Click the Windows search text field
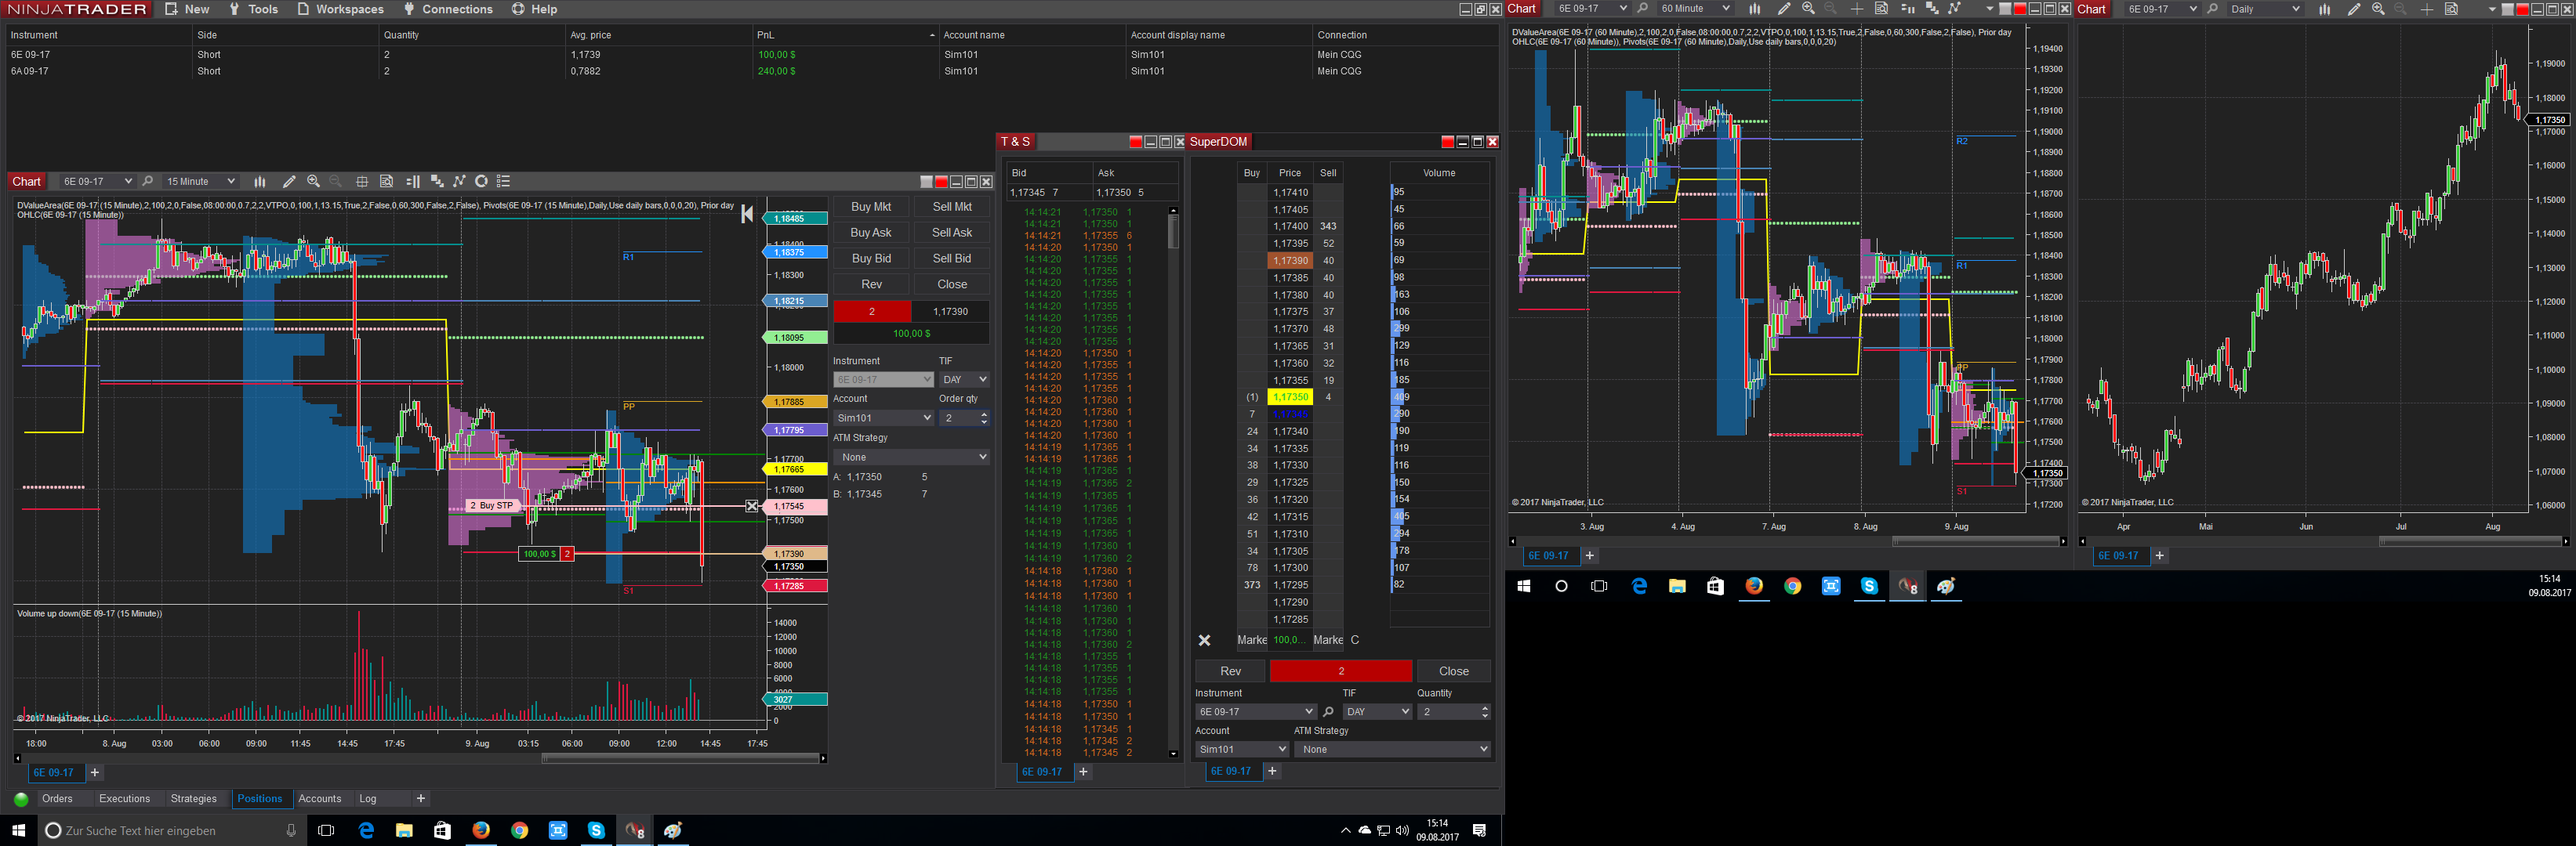2576x846 pixels. [170, 831]
